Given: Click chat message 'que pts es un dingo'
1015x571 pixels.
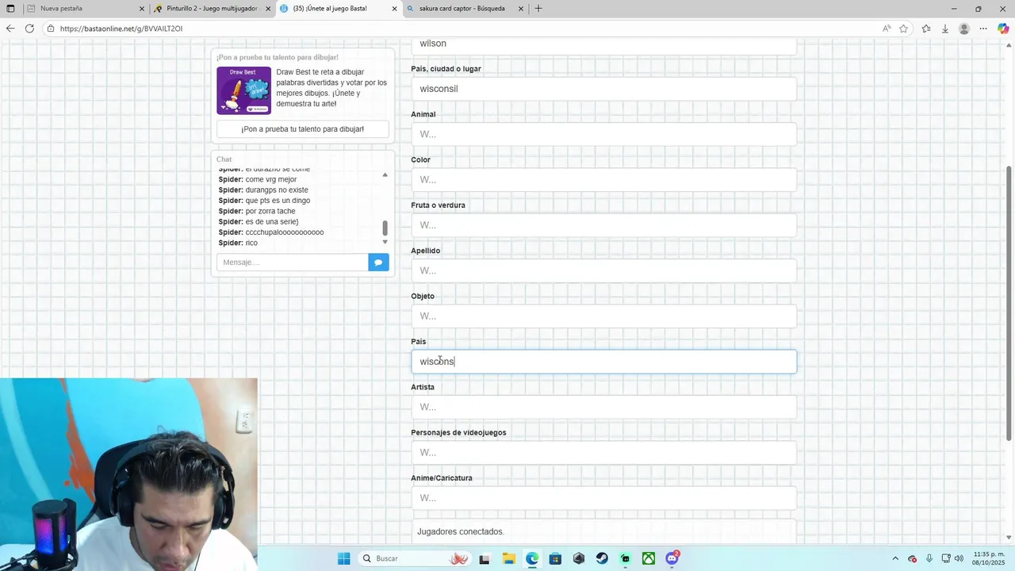Looking at the screenshot, I should click(278, 201).
